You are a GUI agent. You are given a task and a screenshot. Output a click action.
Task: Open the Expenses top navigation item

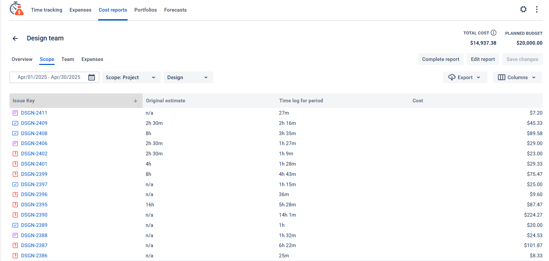click(81, 10)
